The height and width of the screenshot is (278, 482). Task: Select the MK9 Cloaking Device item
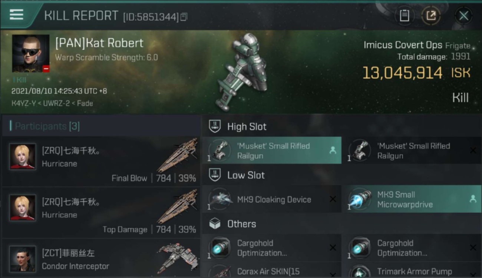click(x=272, y=199)
